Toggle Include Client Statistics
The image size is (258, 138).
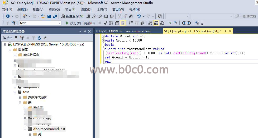click(142, 23)
